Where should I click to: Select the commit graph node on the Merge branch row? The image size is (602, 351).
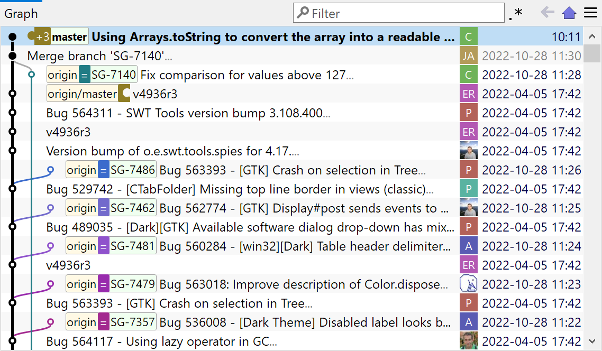pos(12,56)
